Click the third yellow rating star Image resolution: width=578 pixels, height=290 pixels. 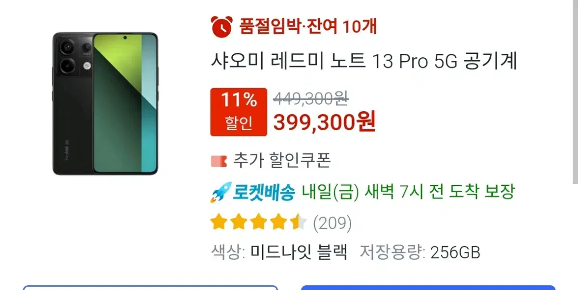[x=259, y=223]
